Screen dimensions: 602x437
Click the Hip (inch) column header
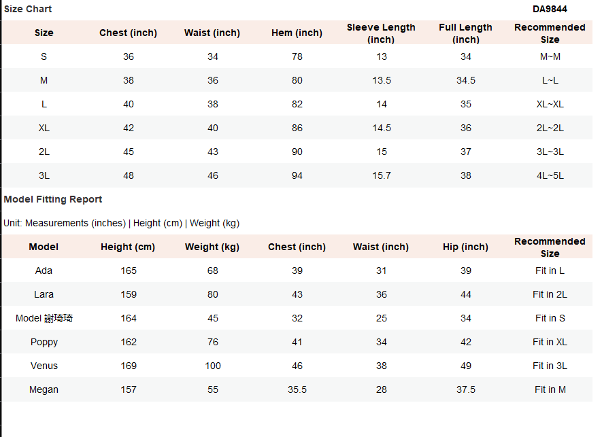click(465, 247)
